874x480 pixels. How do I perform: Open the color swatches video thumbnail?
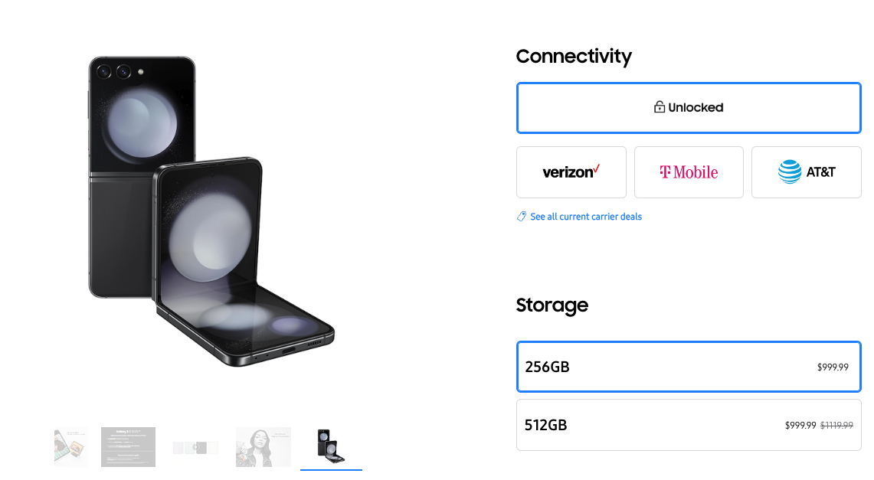click(x=195, y=447)
